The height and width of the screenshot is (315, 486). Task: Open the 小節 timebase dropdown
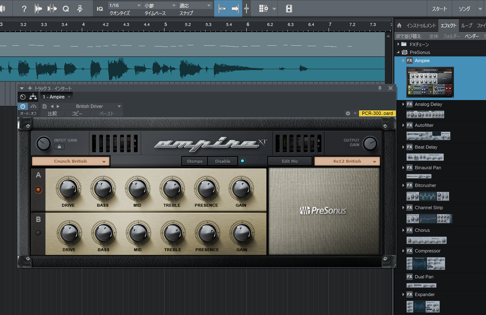(x=160, y=6)
